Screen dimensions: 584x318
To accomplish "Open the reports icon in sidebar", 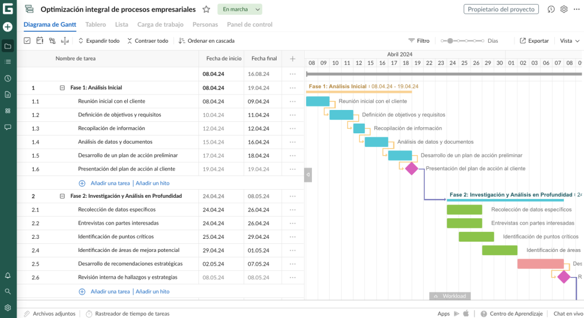I will [x=8, y=95].
